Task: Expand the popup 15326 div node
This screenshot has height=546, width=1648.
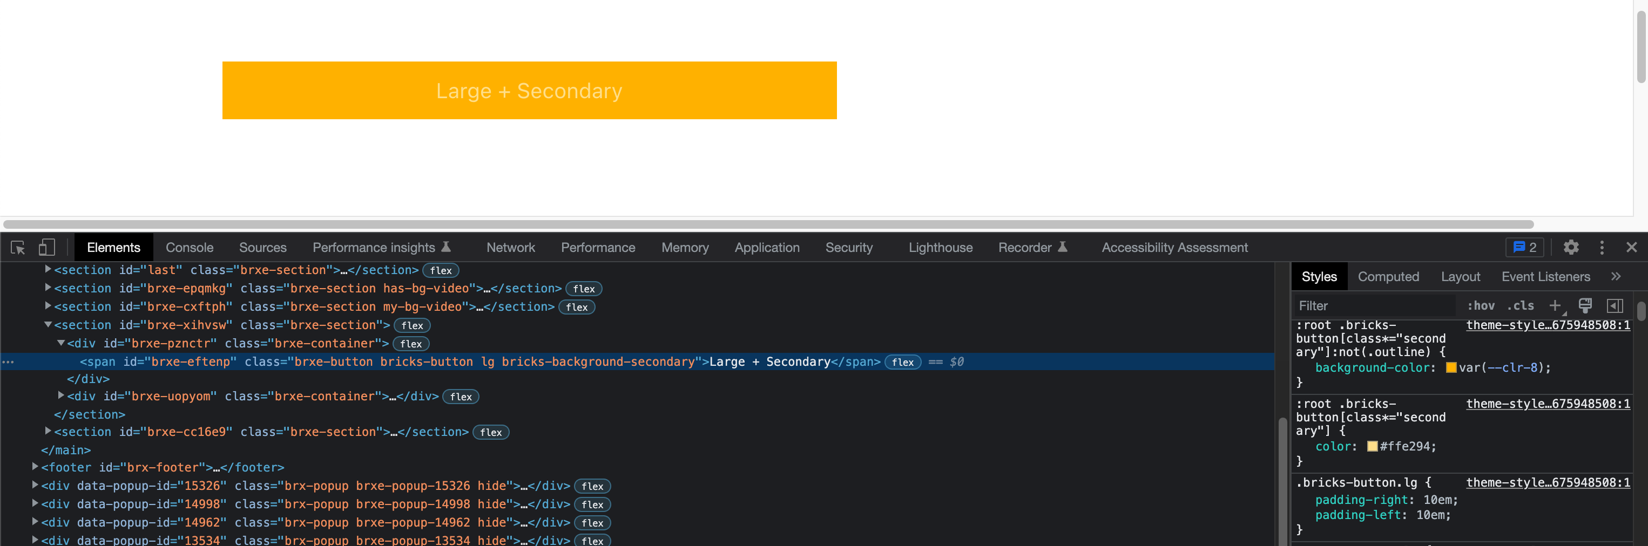Action: tap(35, 485)
